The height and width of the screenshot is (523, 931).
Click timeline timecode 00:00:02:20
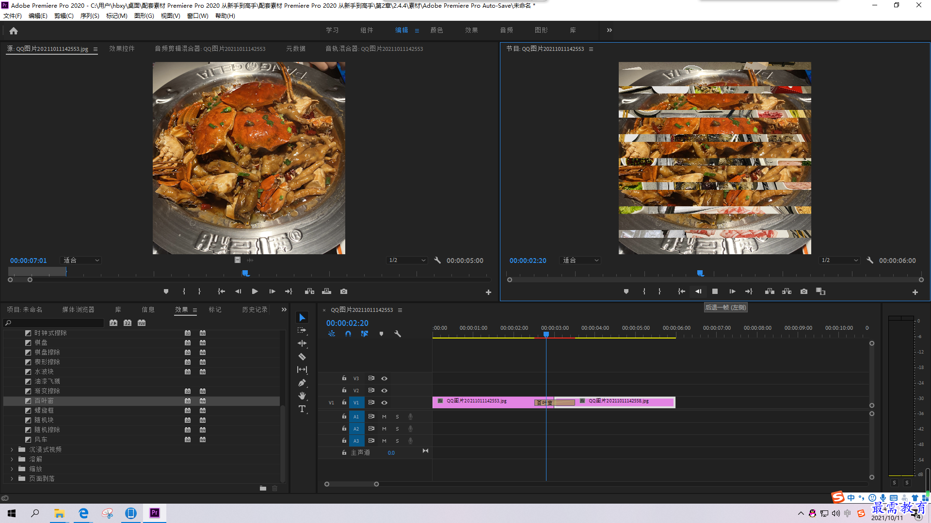tap(347, 323)
